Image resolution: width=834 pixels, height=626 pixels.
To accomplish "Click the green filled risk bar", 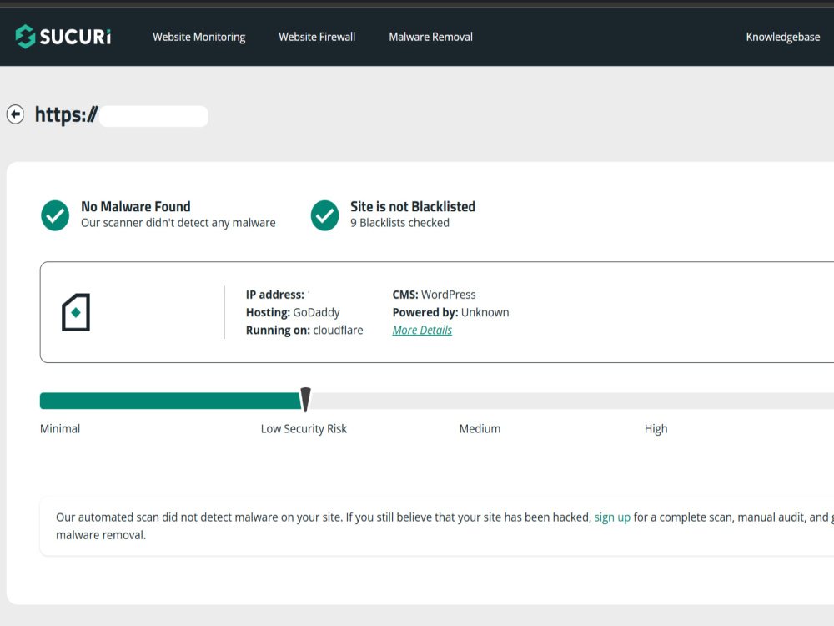I will [x=170, y=401].
